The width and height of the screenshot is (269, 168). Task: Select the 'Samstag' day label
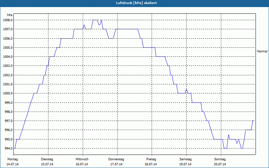pyautogui.click(x=186, y=159)
